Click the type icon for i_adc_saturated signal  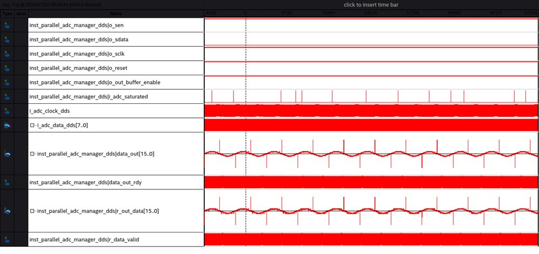7,97
